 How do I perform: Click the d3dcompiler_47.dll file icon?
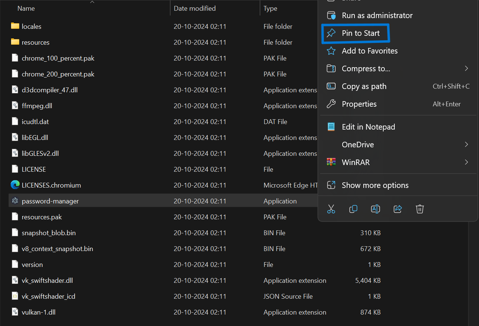pyautogui.click(x=15, y=90)
